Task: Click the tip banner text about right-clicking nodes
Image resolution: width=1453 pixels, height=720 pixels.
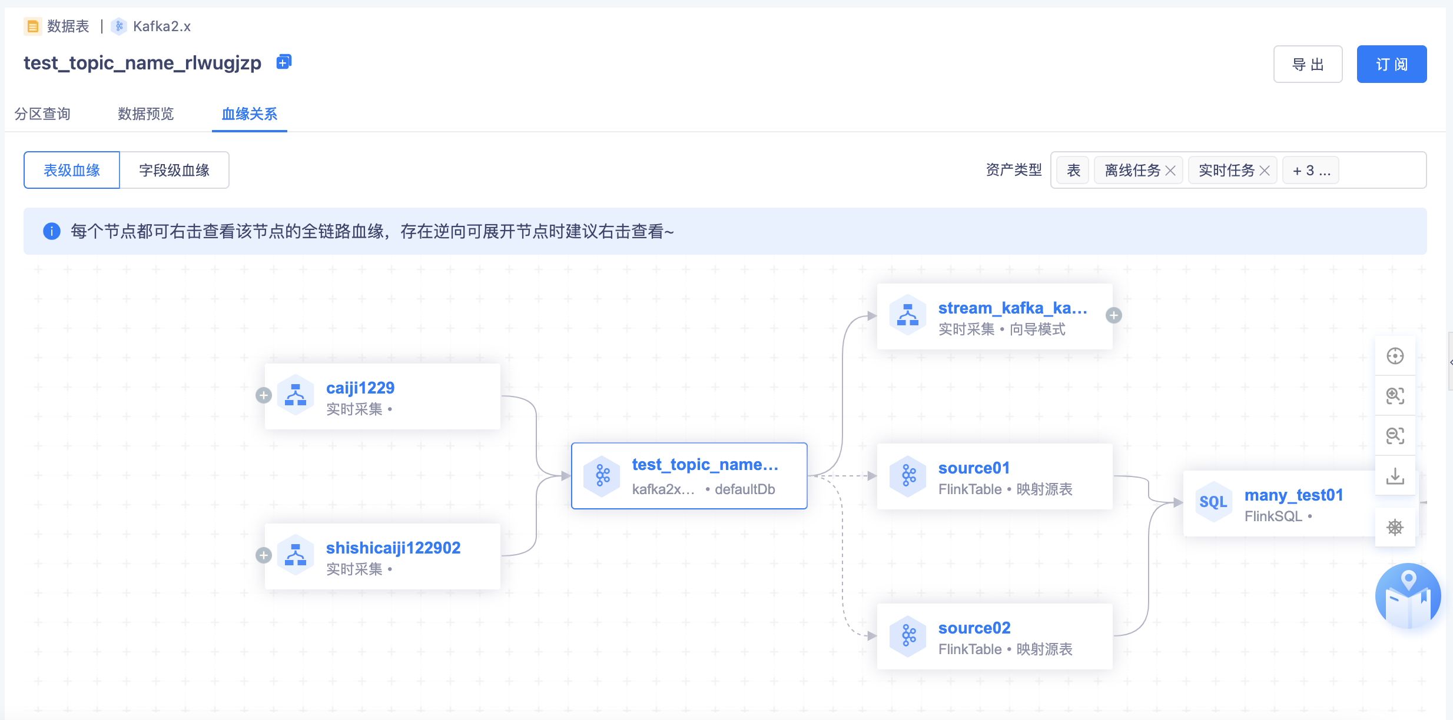Action: click(373, 231)
